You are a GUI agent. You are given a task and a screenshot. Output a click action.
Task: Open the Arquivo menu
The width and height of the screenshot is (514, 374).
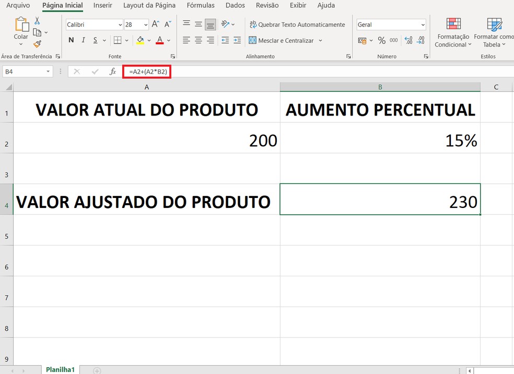click(18, 5)
